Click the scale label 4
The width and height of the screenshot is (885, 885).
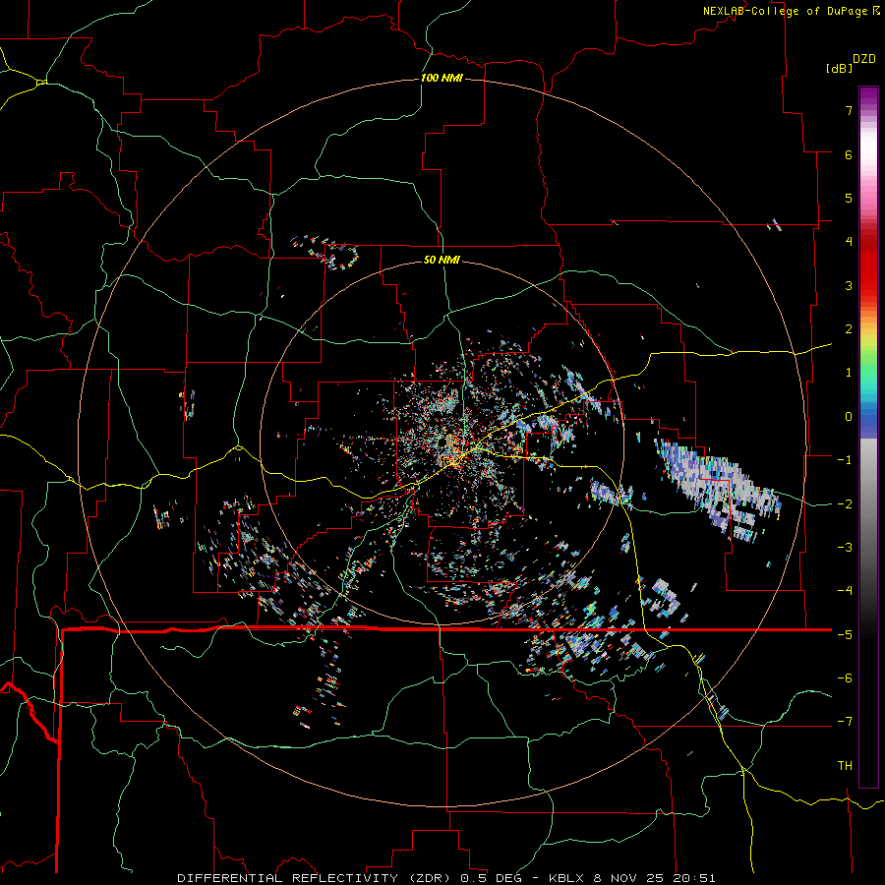pyautogui.click(x=848, y=242)
